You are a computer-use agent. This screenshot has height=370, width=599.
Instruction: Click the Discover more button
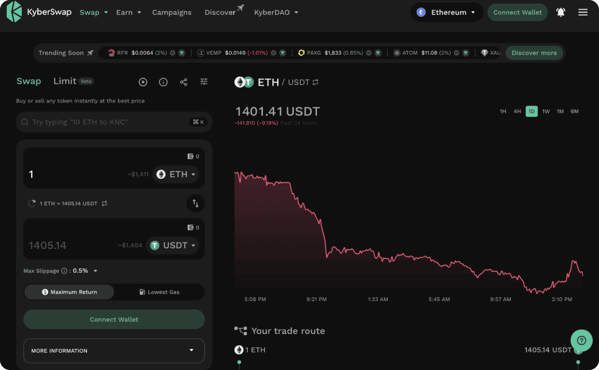[534, 53]
